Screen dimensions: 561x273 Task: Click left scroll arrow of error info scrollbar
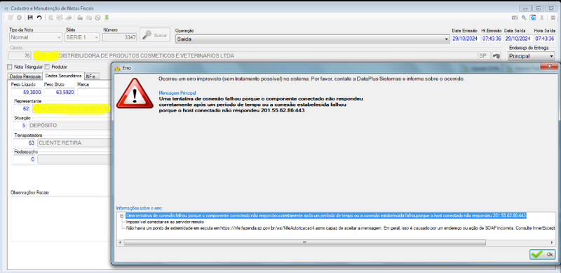click(x=120, y=243)
